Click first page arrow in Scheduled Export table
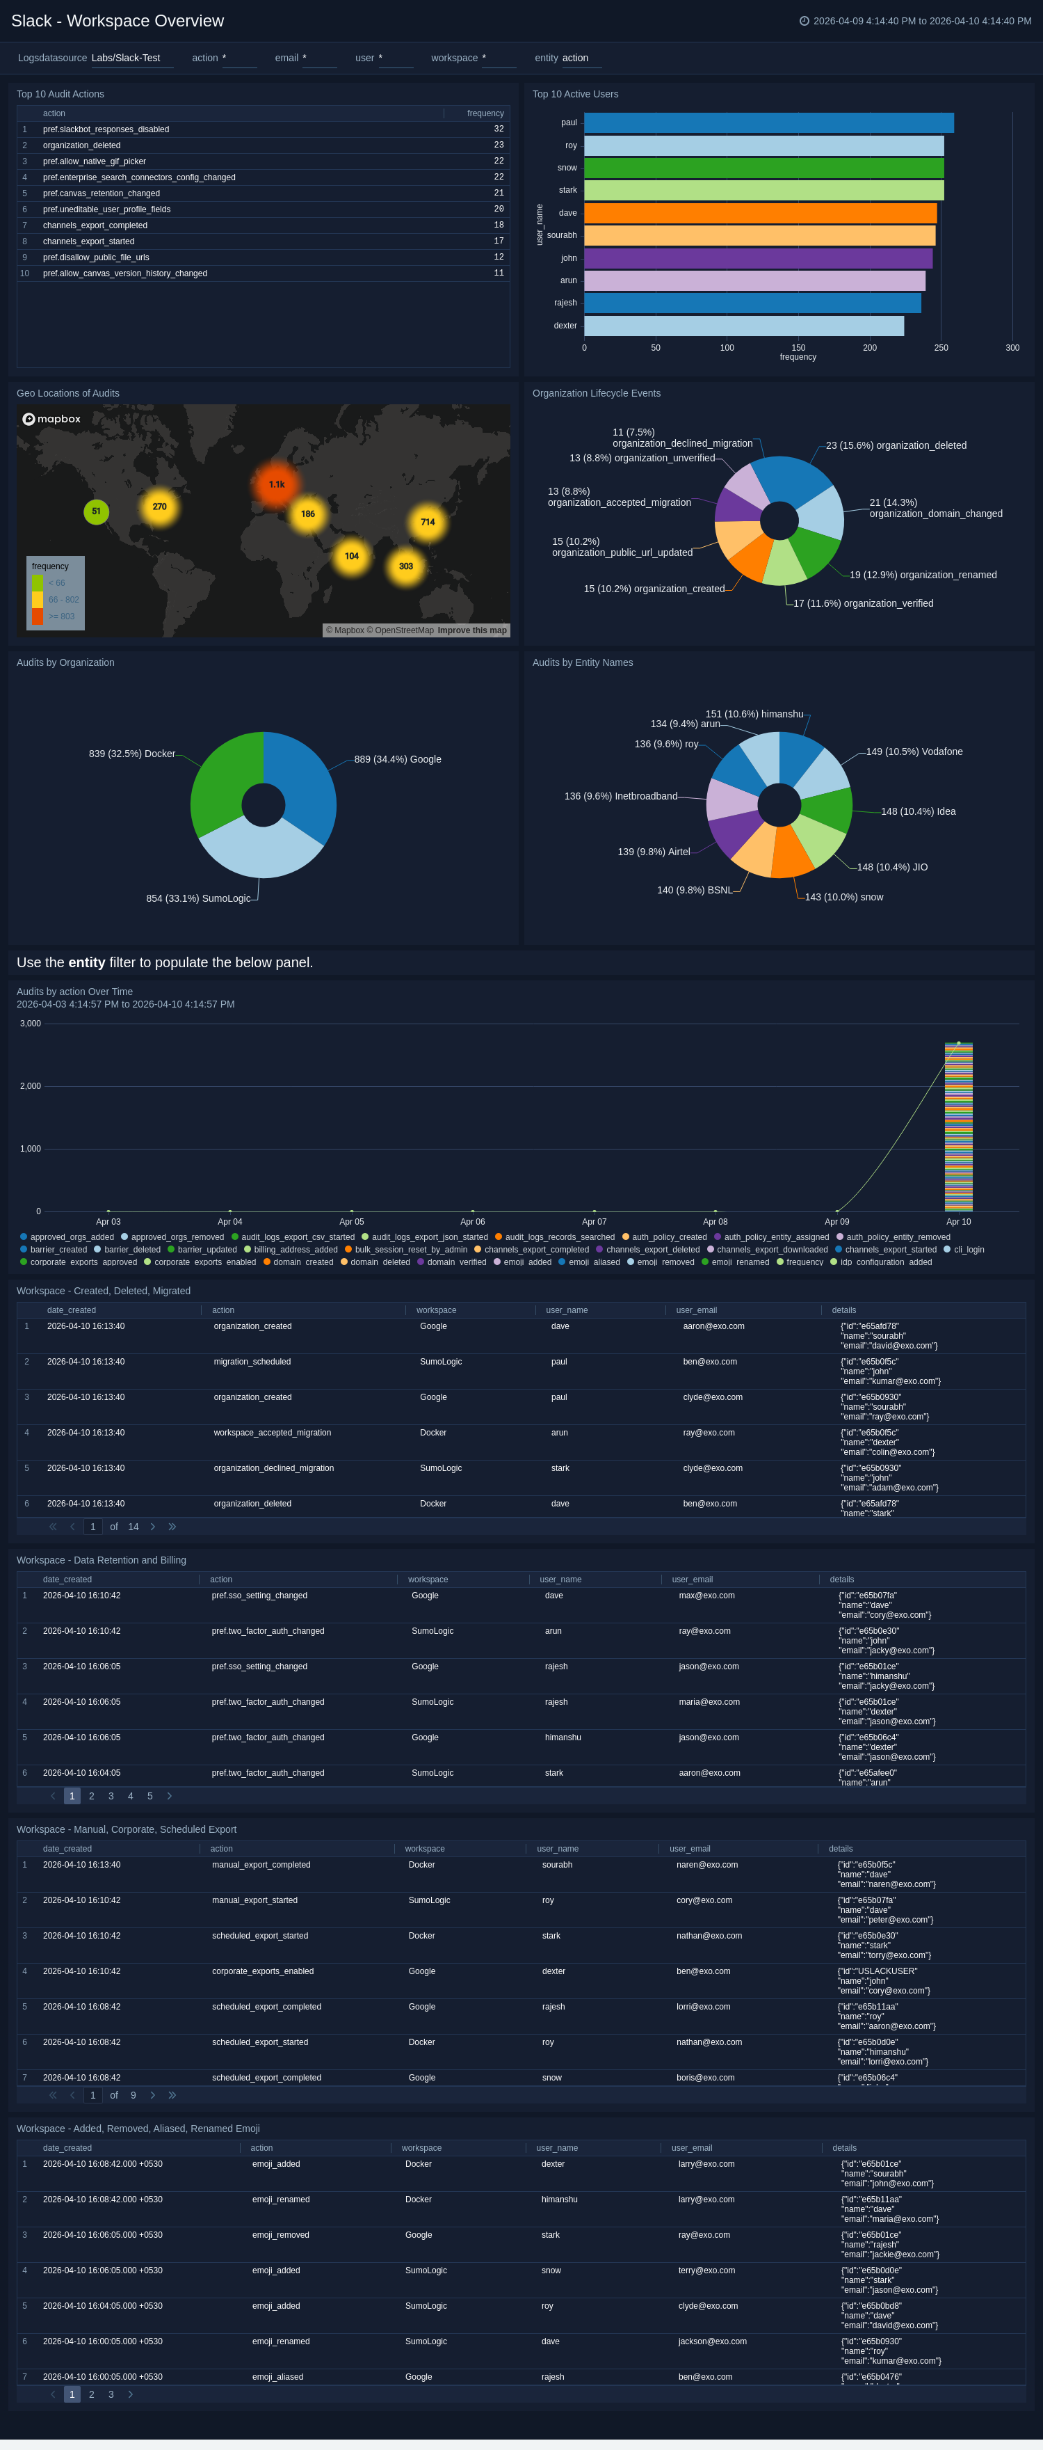1043x2450 pixels. point(52,2095)
